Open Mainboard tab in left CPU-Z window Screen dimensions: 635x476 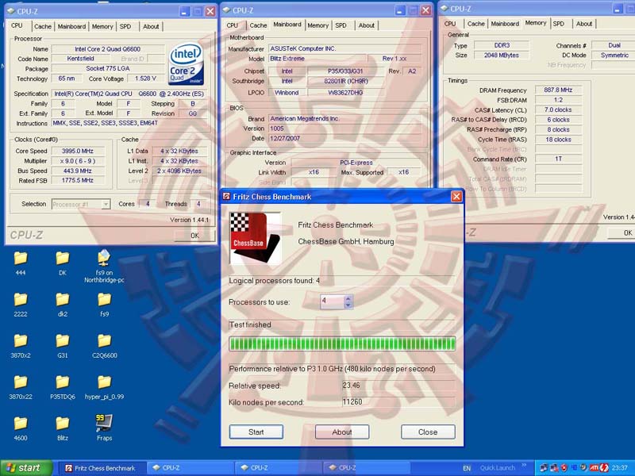[71, 26]
